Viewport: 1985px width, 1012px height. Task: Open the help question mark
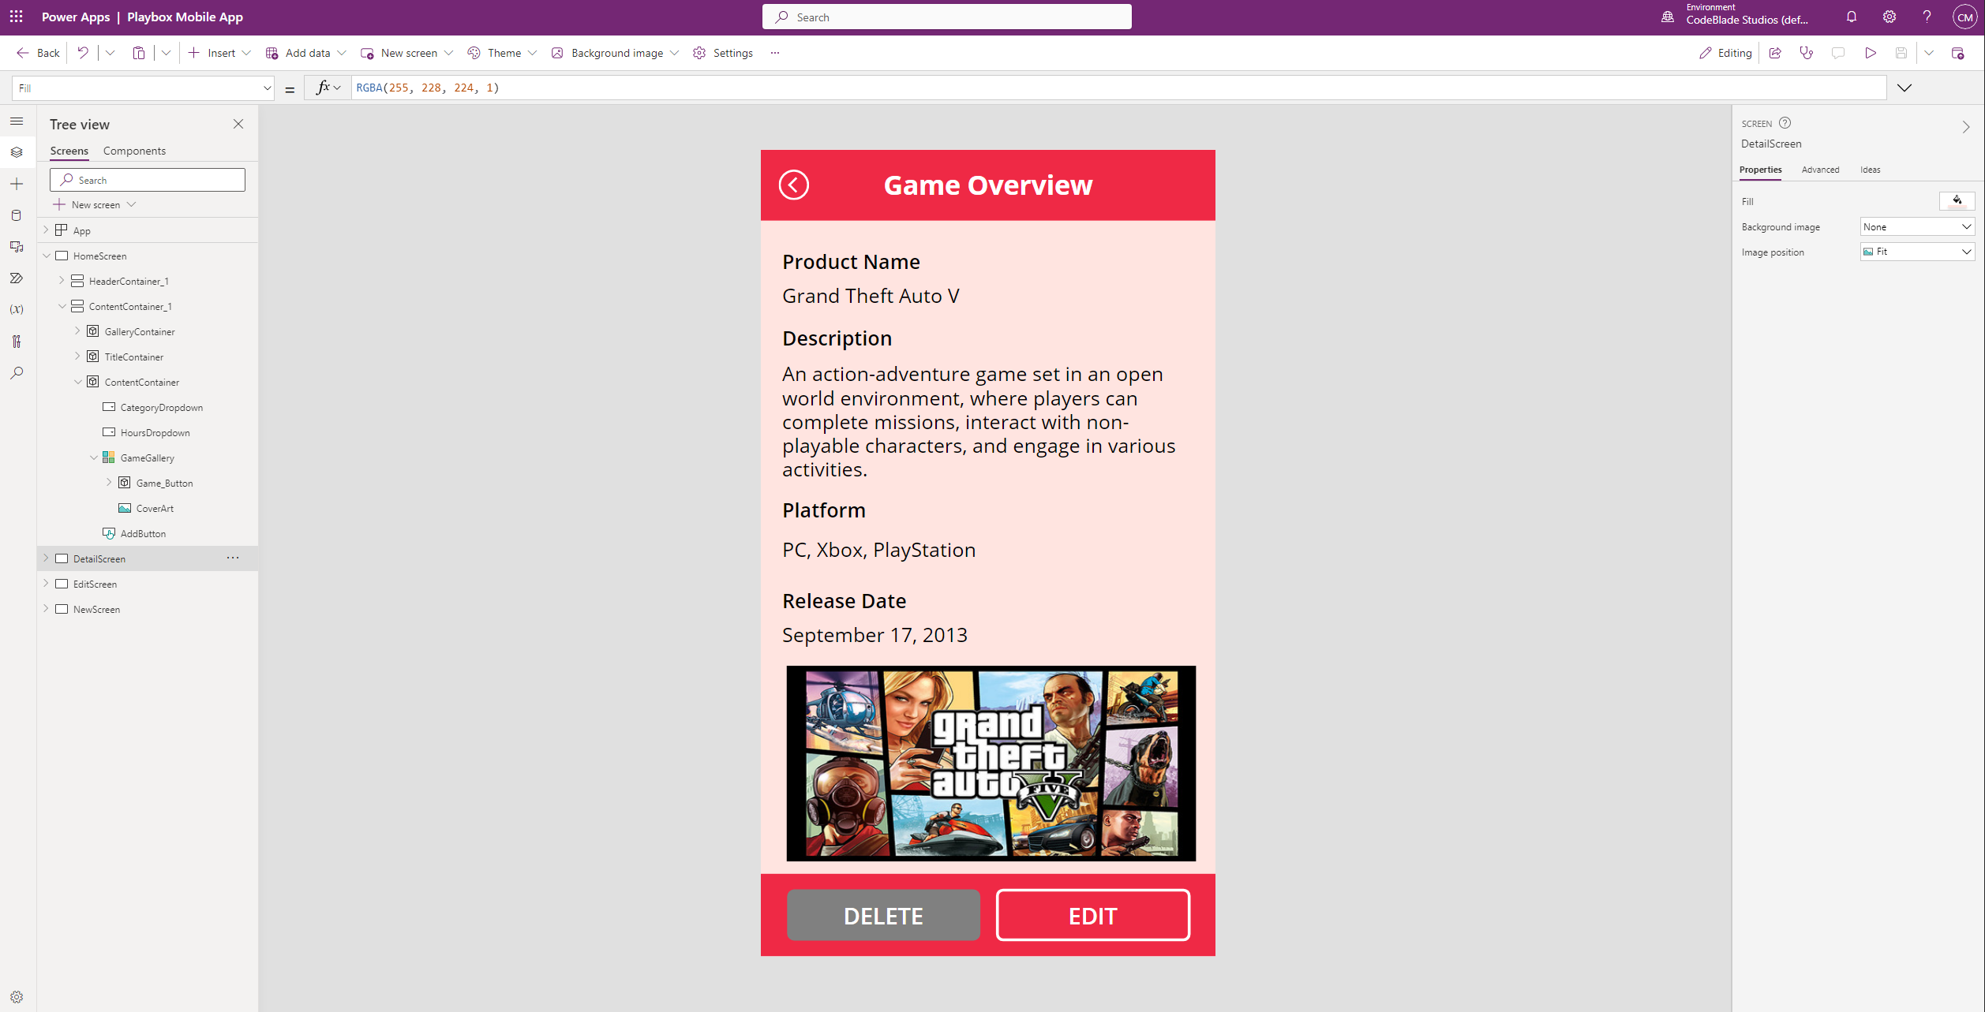pyautogui.click(x=1927, y=17)
